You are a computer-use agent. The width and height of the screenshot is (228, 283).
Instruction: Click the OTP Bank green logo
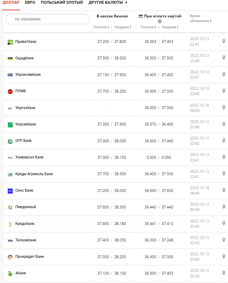(x=10, y=141)
